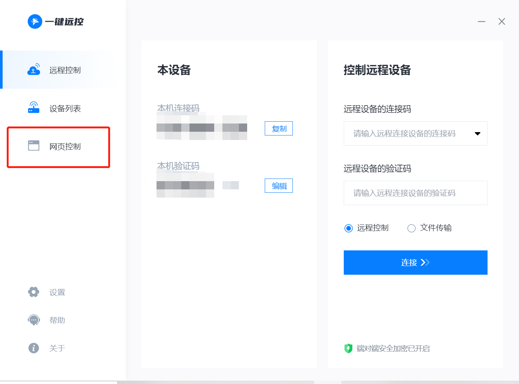Click the 本机连接码 label
519x384 pixels.
tap(178, 108)
